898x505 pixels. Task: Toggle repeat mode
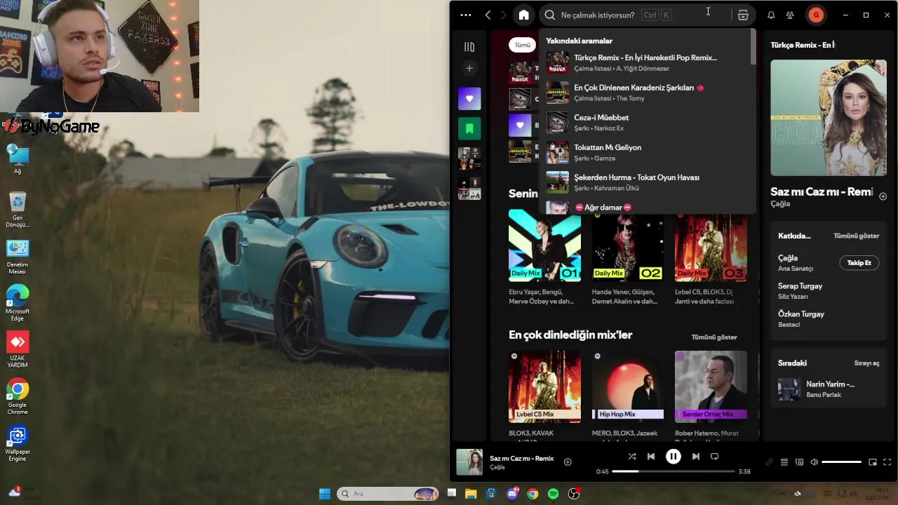pos(714,457)
